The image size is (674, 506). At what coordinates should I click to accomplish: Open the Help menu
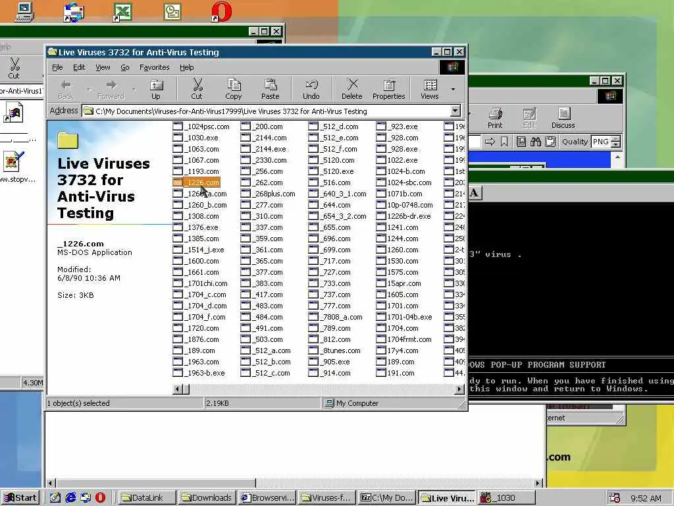(x=186, y=68)
